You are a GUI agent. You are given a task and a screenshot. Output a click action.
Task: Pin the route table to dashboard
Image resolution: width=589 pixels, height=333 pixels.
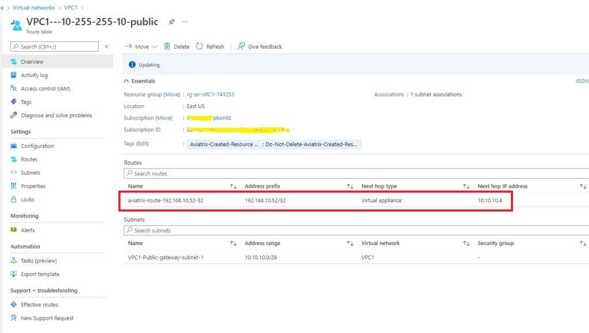click(x=171, y=22)
